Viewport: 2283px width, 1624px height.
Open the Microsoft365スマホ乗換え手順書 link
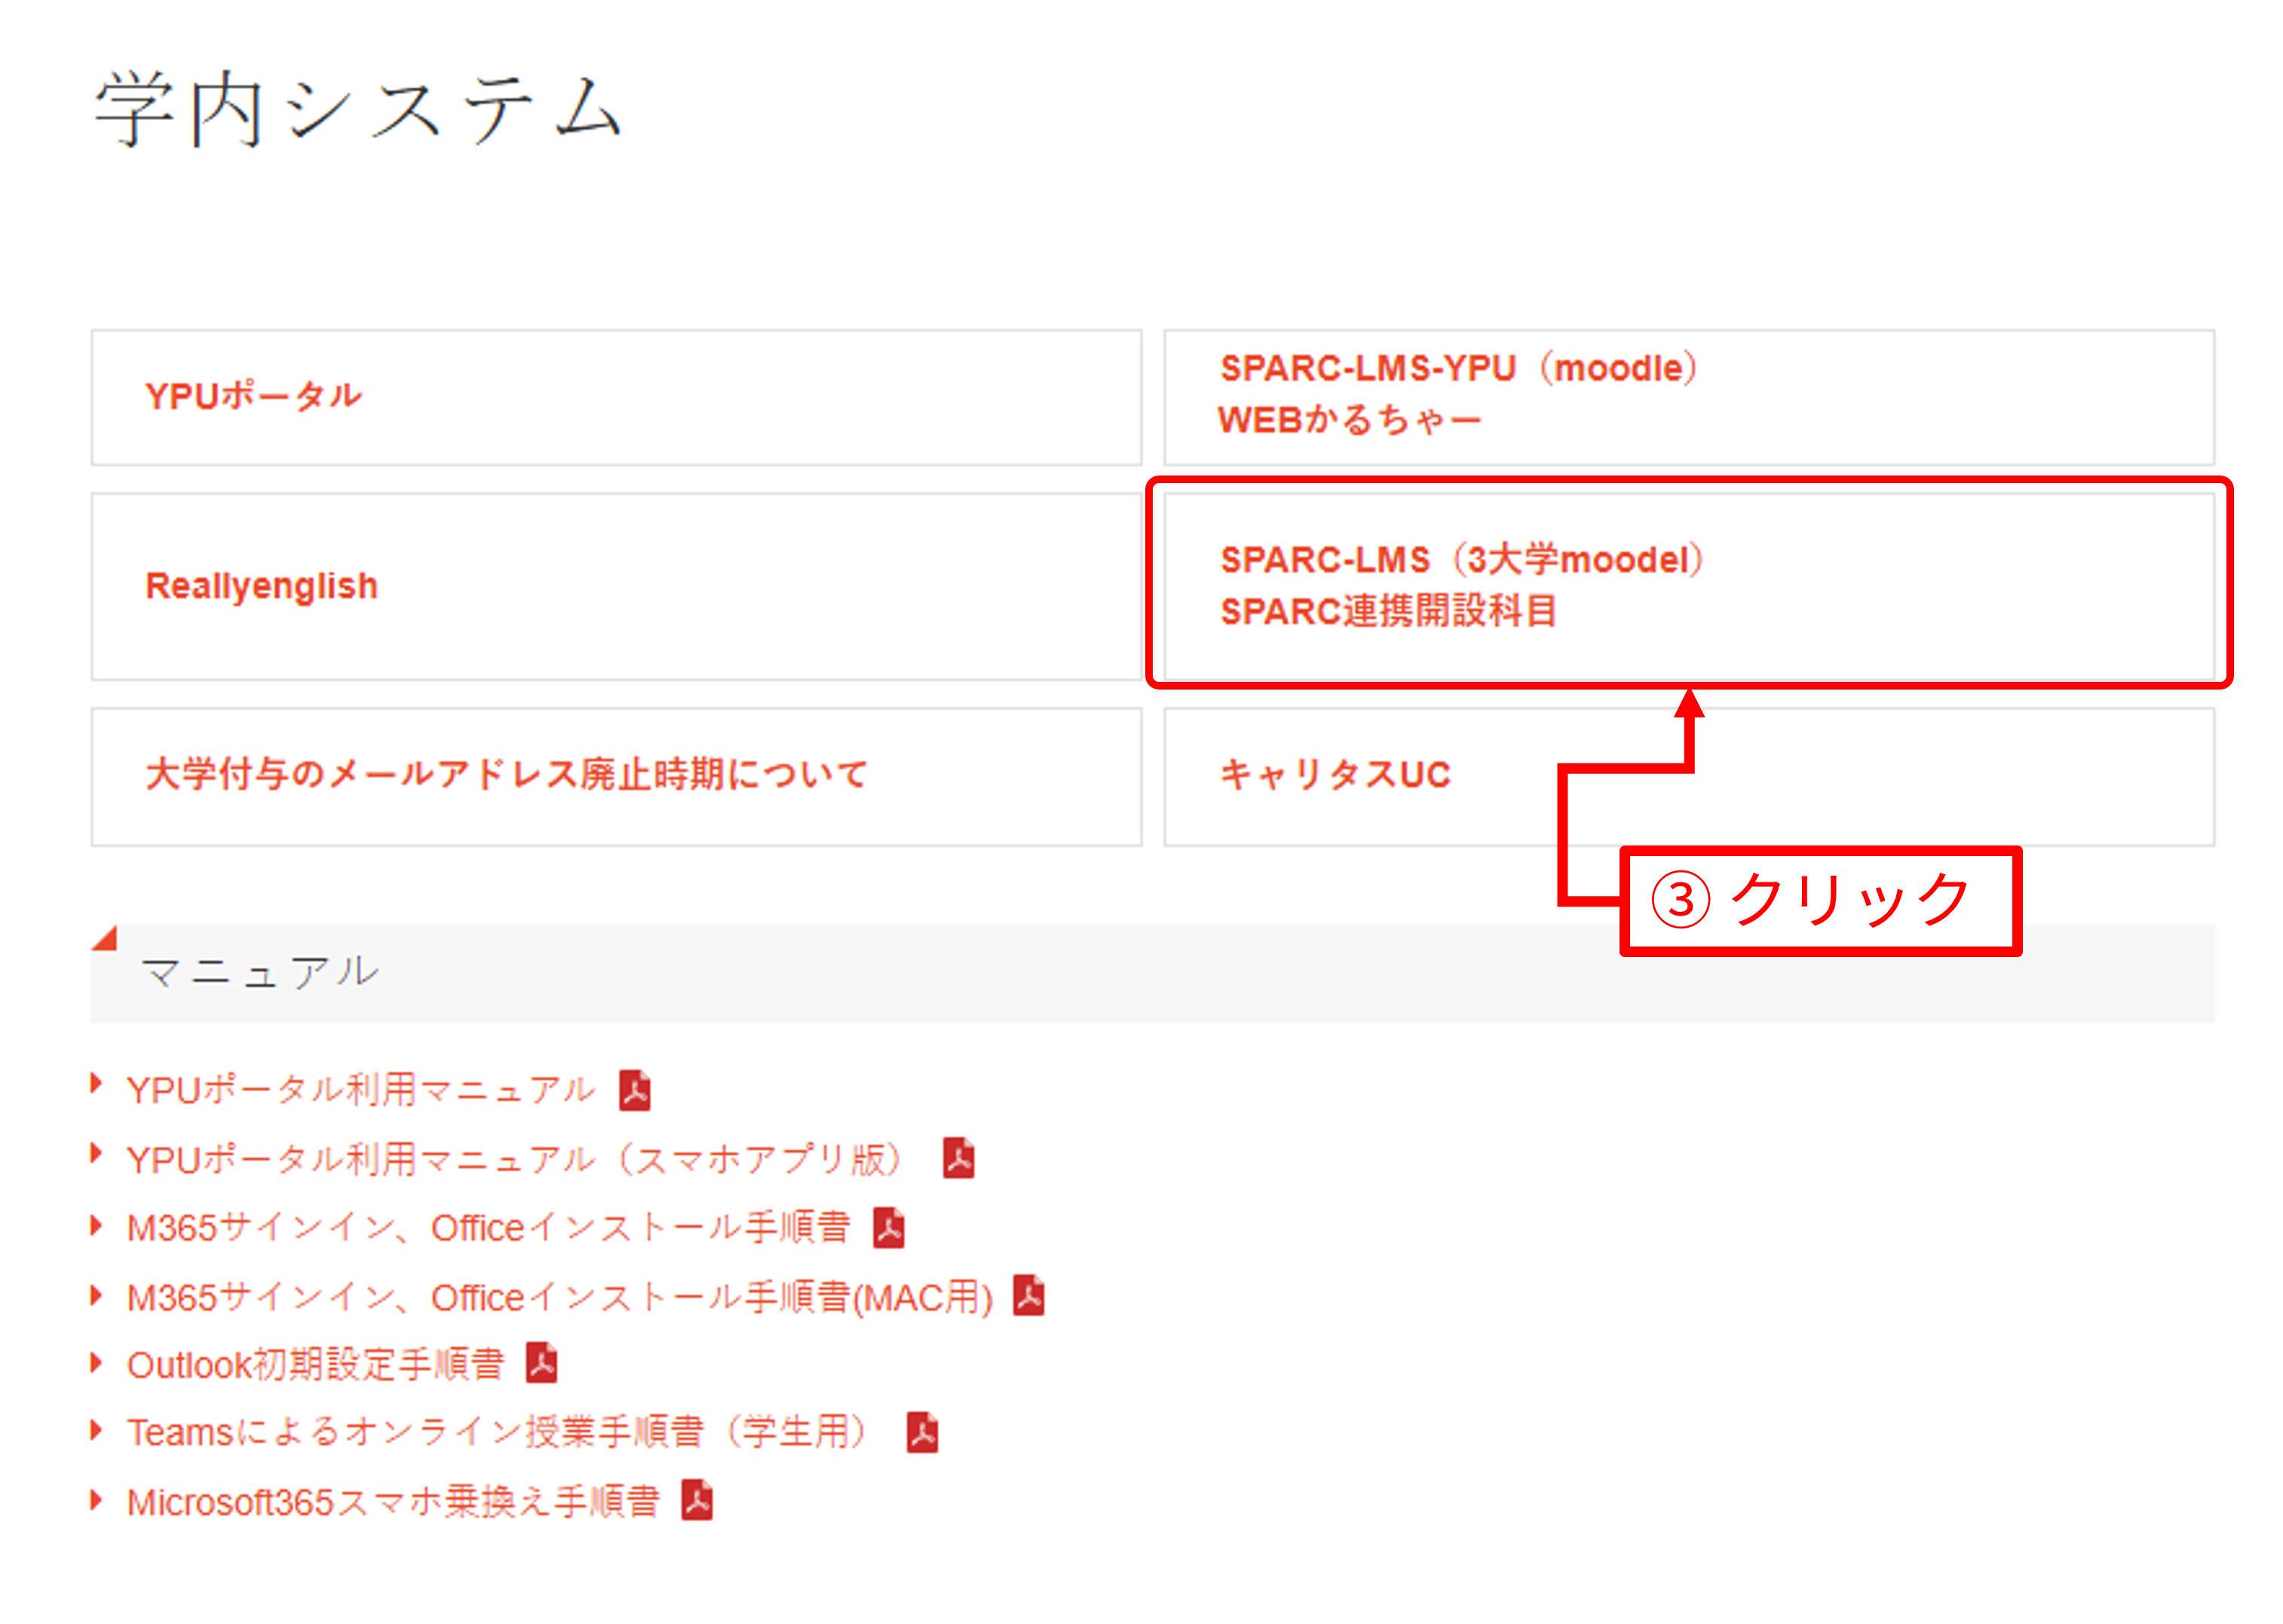(393, 1501)
